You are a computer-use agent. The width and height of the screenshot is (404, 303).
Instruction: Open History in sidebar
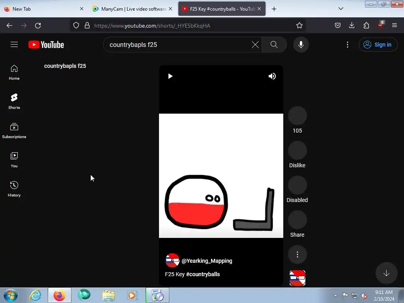pyautogui.click(x=14, y=189)
